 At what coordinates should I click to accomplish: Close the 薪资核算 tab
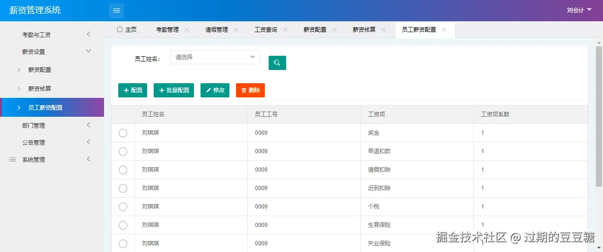(384, 29)
